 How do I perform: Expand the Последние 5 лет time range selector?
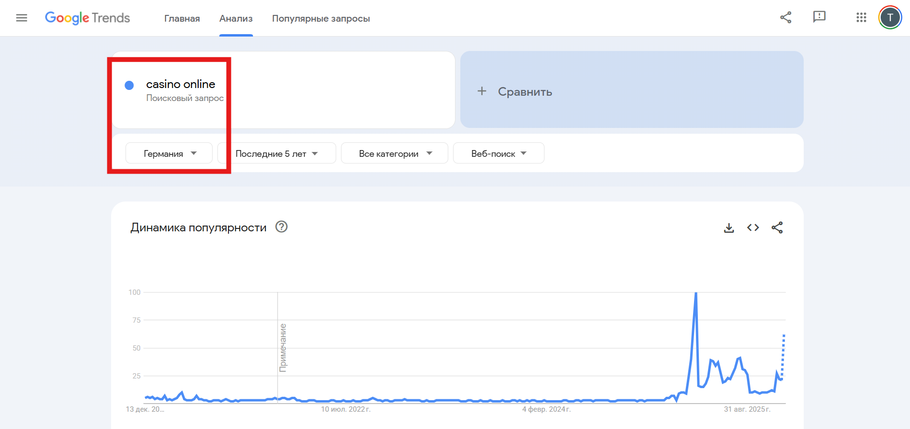(276, 153)
